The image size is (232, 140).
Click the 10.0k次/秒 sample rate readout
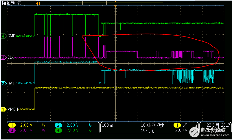[x=152, y=125]
